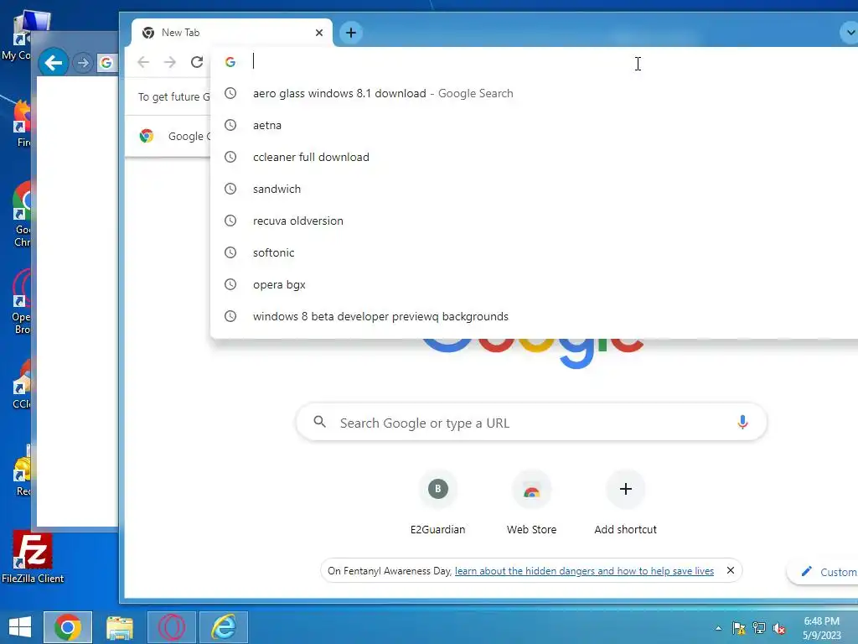
Task: Select the aetna suggestion
Action: pyautogui.click(x=534, y=126)
